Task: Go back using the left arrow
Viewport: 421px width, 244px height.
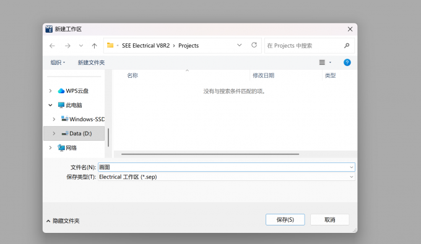Action: [x=52, y=46]
